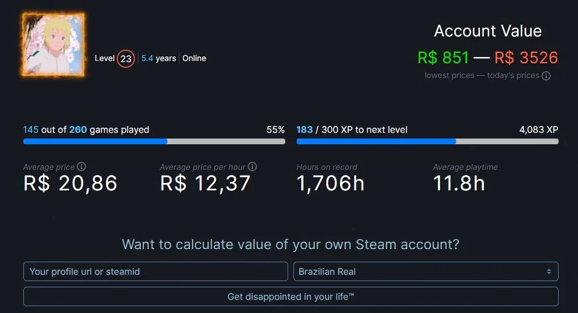
Task: Click the level 23 badge circle
Action: coord(126,58)
